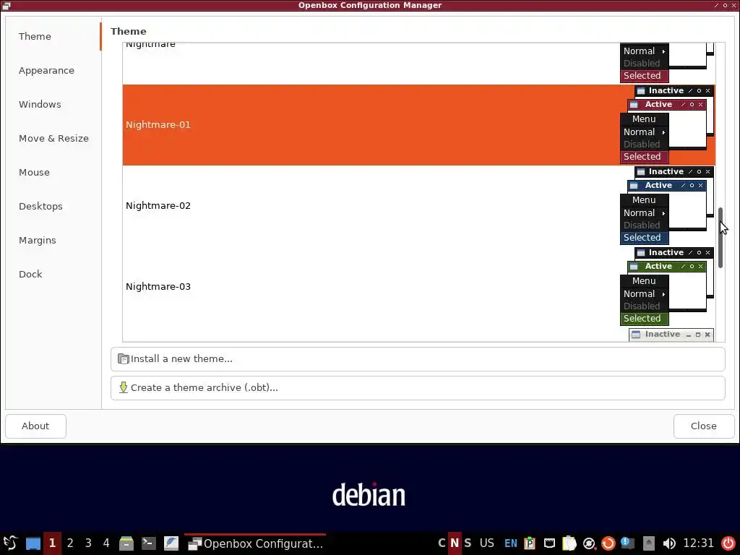Screen dimensions: 740x555
Task: Open the bird logo start menu
Action: coord(10,543)
